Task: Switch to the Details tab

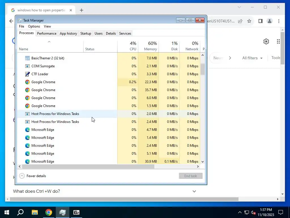Action: pos(111,33)
